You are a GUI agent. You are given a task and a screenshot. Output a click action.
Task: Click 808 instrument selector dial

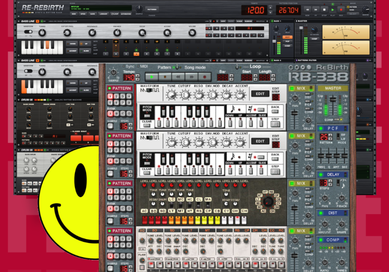click(268, 202)
